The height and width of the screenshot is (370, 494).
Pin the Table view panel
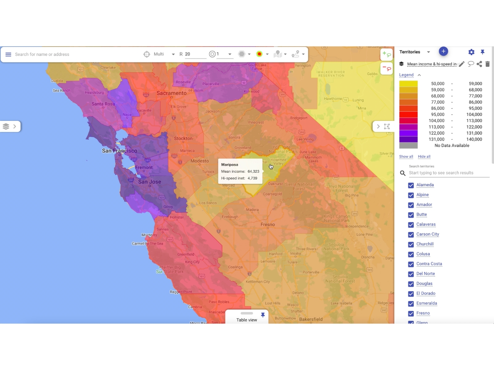(x=263, y=315)
